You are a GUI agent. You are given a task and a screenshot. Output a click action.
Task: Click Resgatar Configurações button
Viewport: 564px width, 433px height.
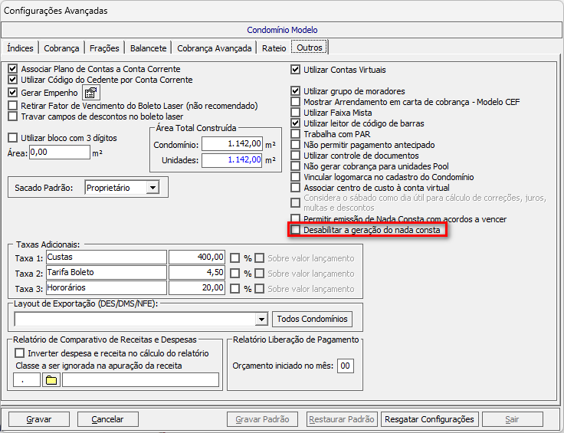[x=429, y=419]
